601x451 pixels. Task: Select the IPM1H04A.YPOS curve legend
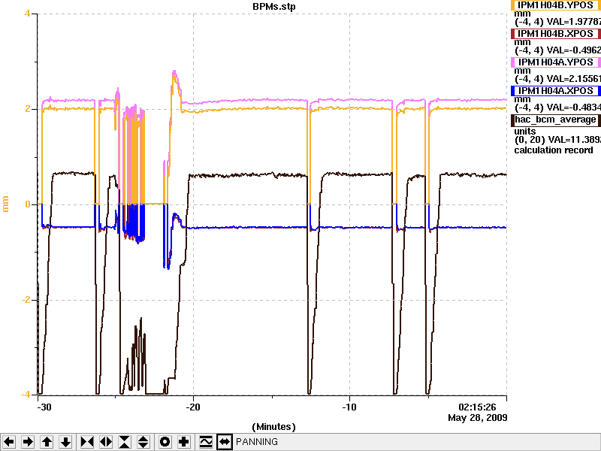coord(556,62)
